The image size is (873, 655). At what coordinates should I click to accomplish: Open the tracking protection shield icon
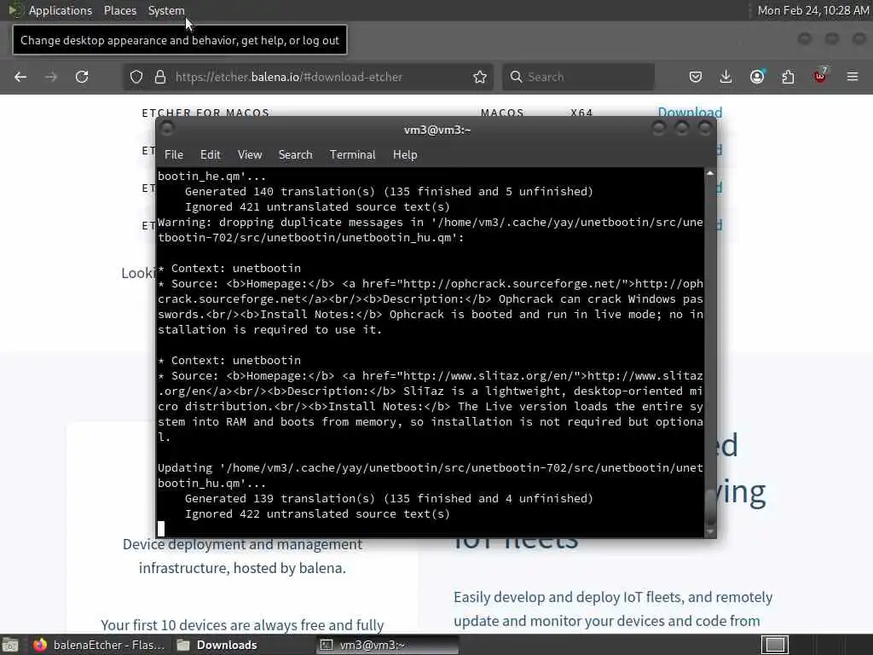click(x=136, y=77)
